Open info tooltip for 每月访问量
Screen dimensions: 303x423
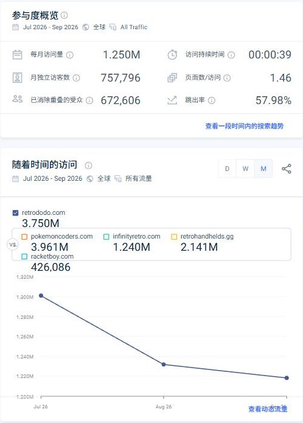[70, 55]
